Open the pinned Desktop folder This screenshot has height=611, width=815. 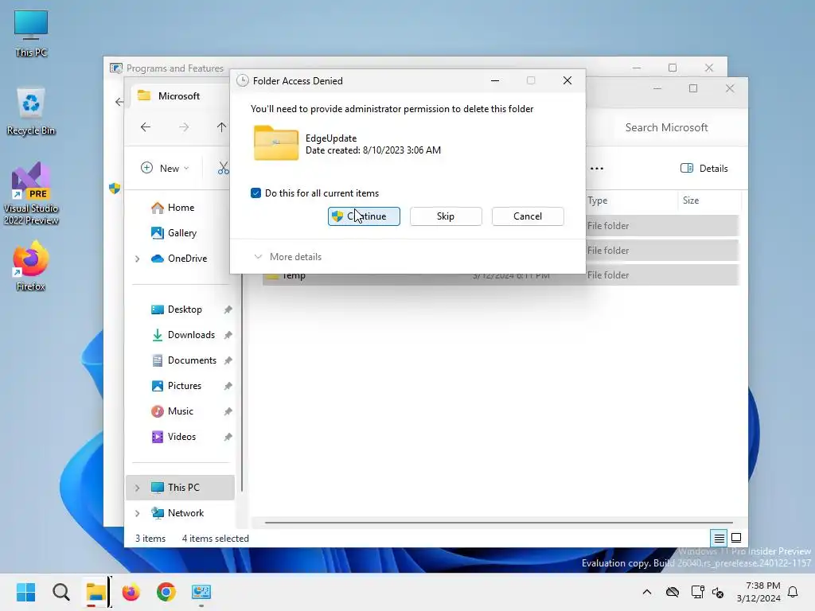coord(184,309)
